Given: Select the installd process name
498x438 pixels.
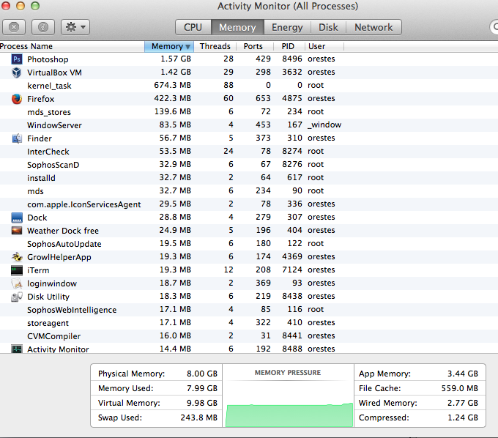Looking at the screenshot, I should (41, 178).
